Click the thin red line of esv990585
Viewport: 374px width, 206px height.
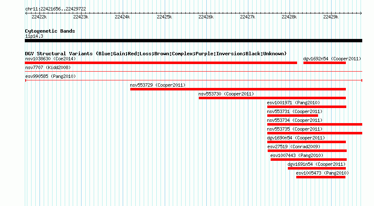click(193, 80)
